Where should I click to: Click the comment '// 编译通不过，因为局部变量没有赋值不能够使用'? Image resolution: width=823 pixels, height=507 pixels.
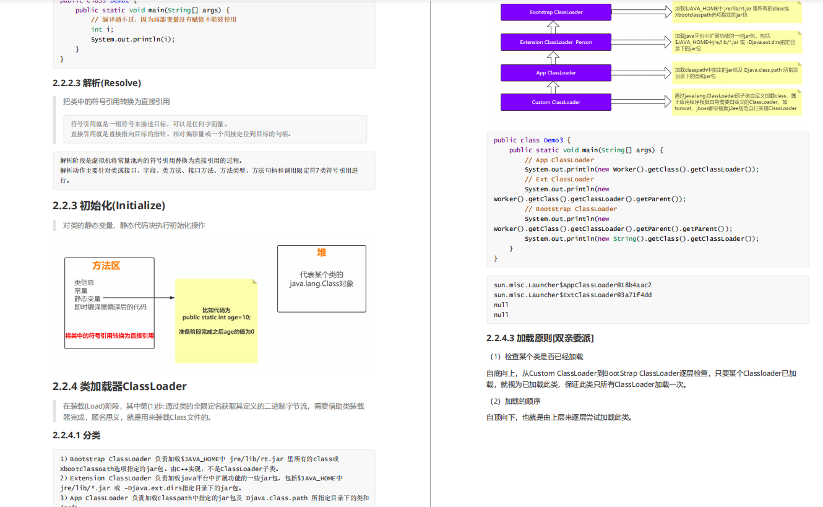163,19
